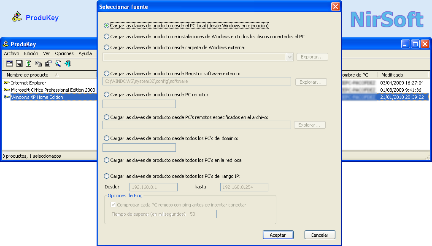
Task: Click the key icon beside Microsoft Office 2003
Action: coord(7,90)
